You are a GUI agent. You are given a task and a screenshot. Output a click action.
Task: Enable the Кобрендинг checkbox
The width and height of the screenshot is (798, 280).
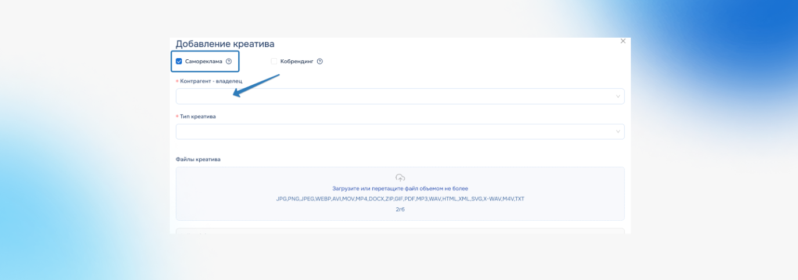pos(274,61)
